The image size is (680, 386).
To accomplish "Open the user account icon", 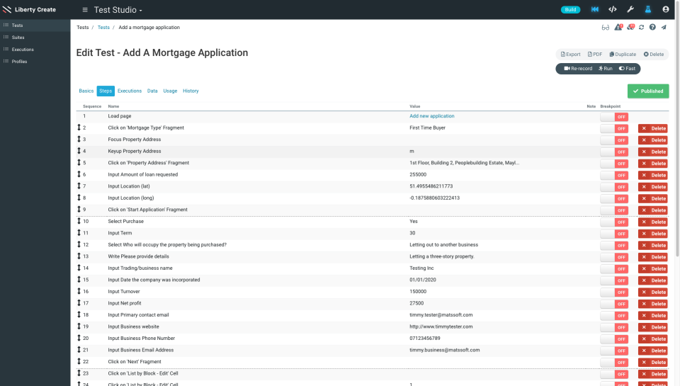I will pyautogui.click(x=666, y=10).
